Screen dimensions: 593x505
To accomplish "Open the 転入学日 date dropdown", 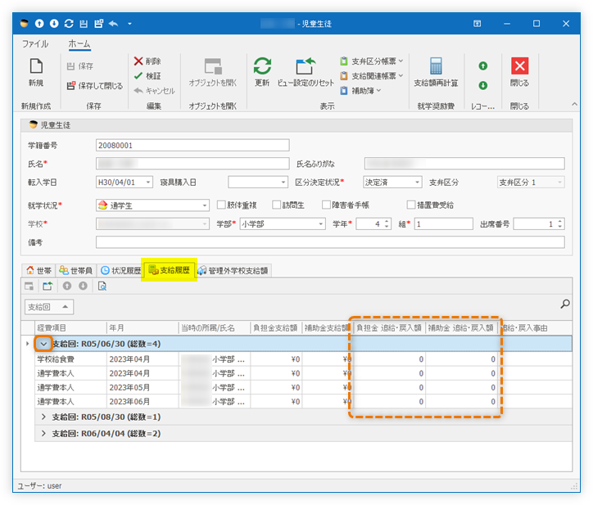I will [x=148, y=183].
